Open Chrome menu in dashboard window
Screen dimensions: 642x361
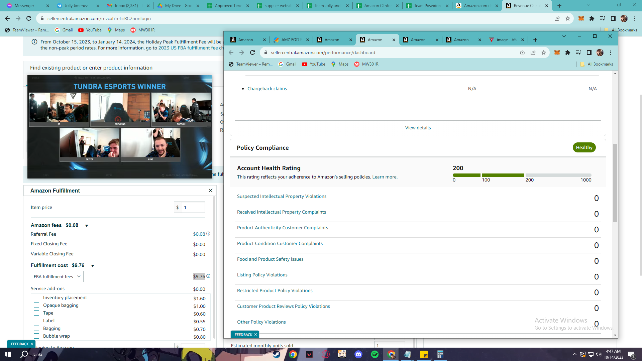tap(611, 52)
